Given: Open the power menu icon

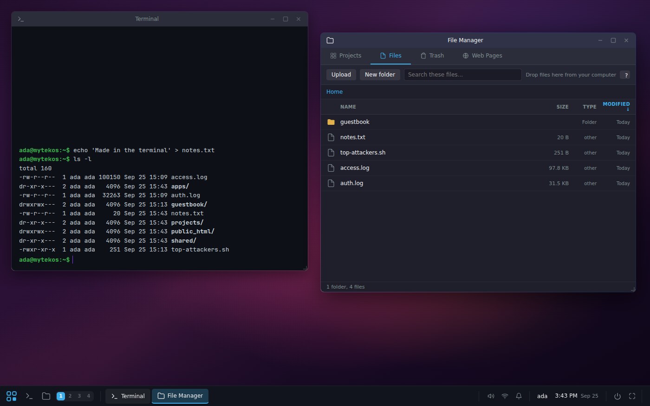Looking at the screenshot, I should [617, 396].
